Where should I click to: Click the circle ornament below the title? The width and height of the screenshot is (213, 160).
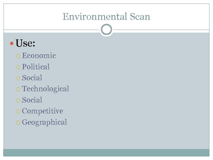(x=106, y=30)
